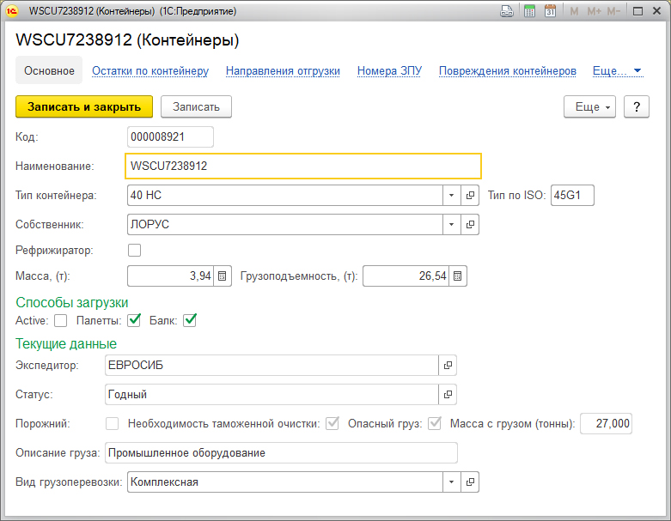This screenshot has width=671, height=521.
Task: Click the Статус Годный field
Action: pos(271,395)
